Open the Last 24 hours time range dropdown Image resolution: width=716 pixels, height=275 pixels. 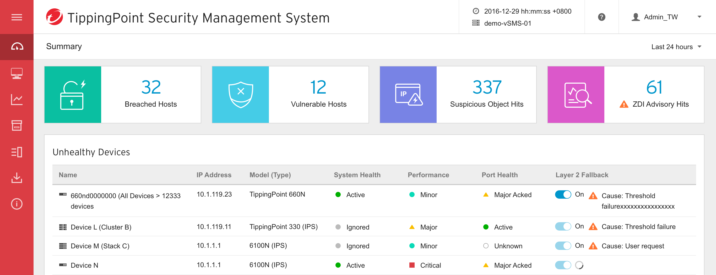coord(676,47)
